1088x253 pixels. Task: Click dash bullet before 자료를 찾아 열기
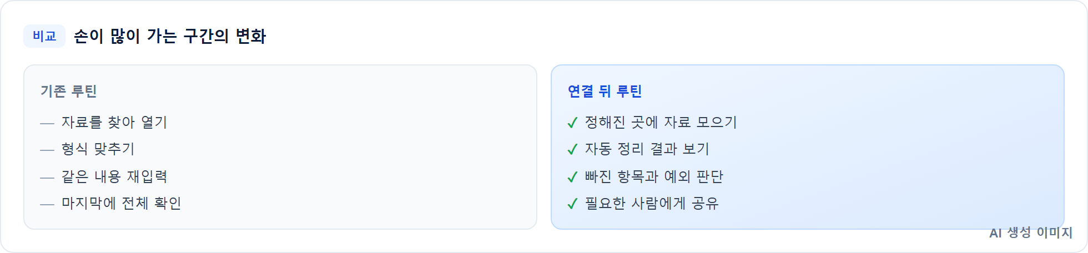pyautogui.click(x=47, y=123)
